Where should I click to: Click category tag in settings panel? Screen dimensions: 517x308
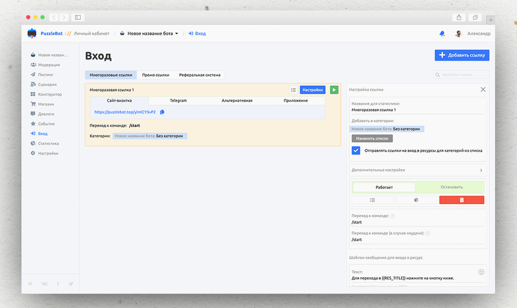[x=387, y=129]
